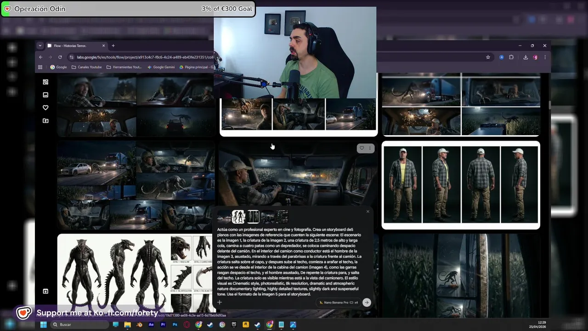Close the prompt editor panel

[367, 211]
